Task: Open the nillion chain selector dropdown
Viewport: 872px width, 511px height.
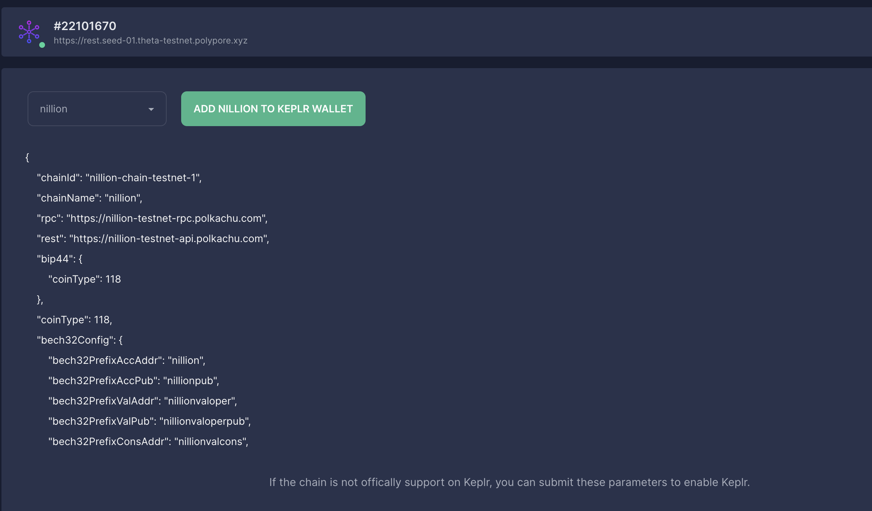Action: tap(97, 109)
